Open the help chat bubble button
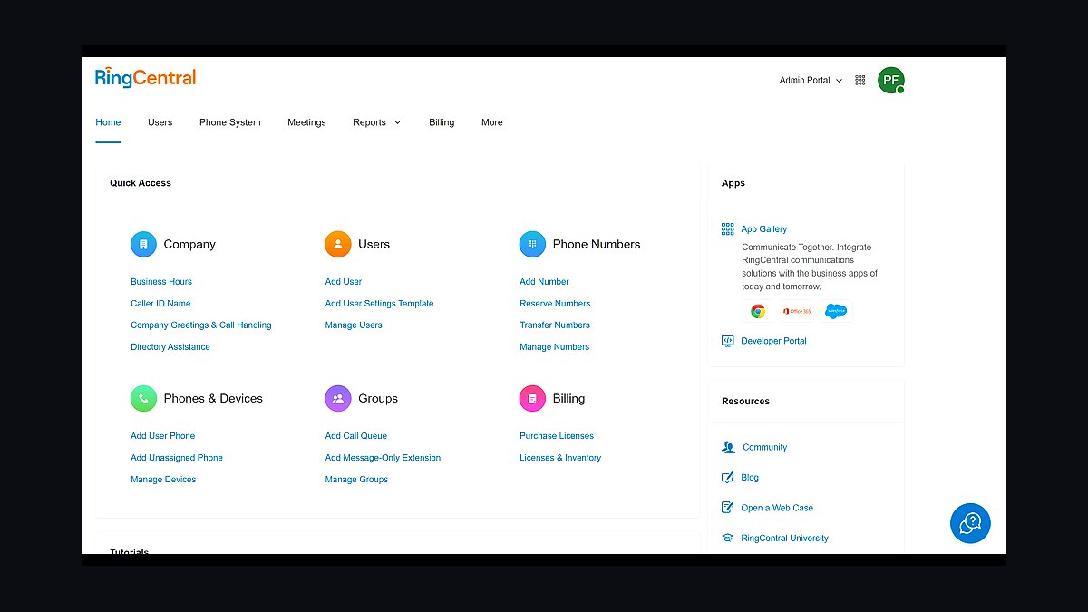1088x612 pixels. (970, 522)
